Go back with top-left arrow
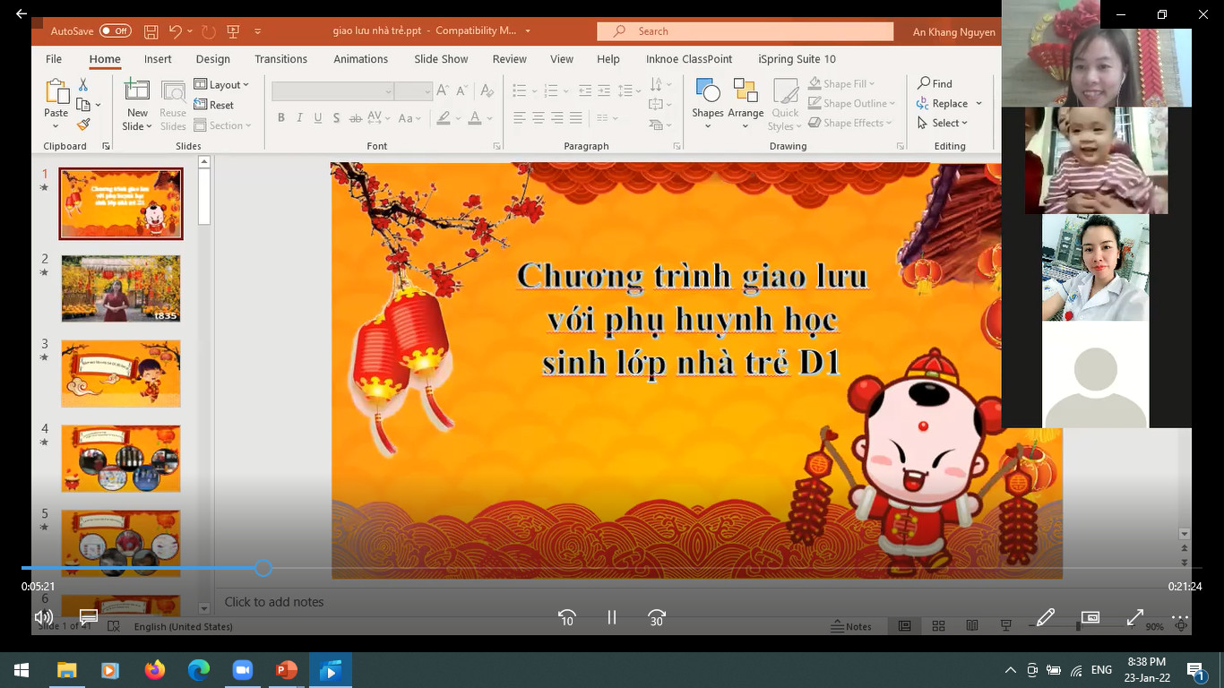The height and width of the screenshot is (688, 1224). tap(22, 14)
